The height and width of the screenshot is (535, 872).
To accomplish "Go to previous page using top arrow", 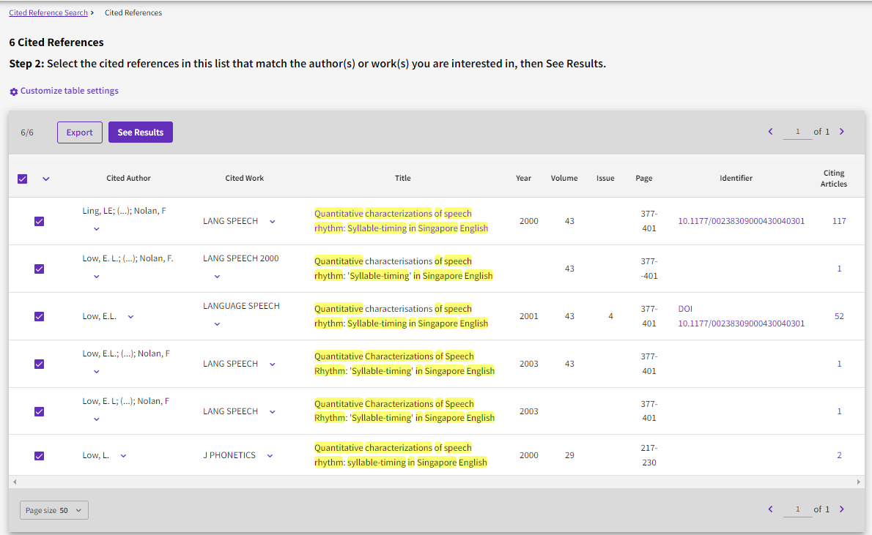I will 770,132.
